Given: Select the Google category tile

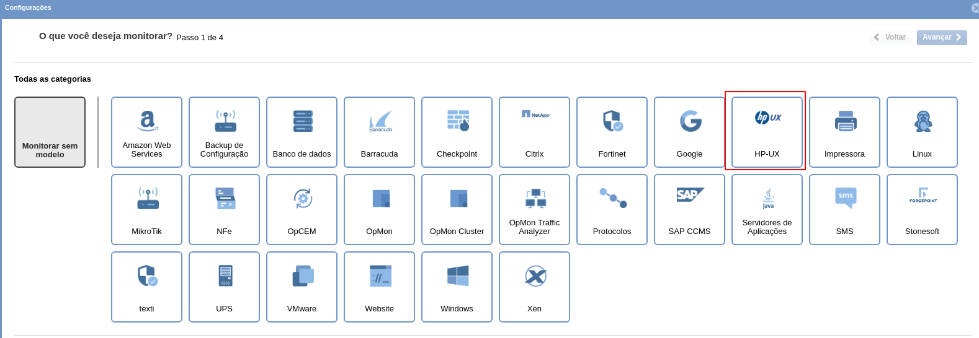Looking at the screenshot, I should tap(689, 132).
